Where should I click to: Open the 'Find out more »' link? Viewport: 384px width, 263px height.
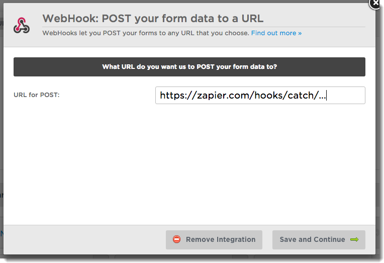[x=276, y=33]
